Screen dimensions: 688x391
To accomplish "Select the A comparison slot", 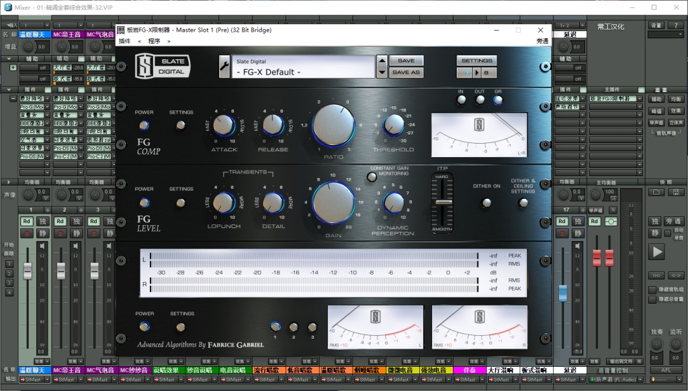I will 466,73.
